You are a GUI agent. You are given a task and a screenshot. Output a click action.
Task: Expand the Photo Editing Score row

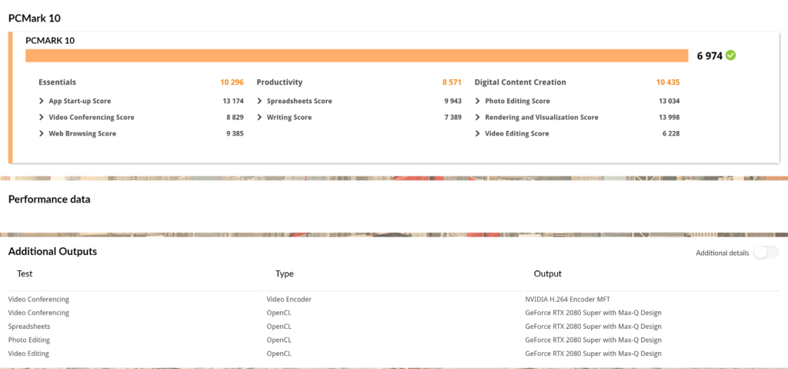tap(478, 101)
